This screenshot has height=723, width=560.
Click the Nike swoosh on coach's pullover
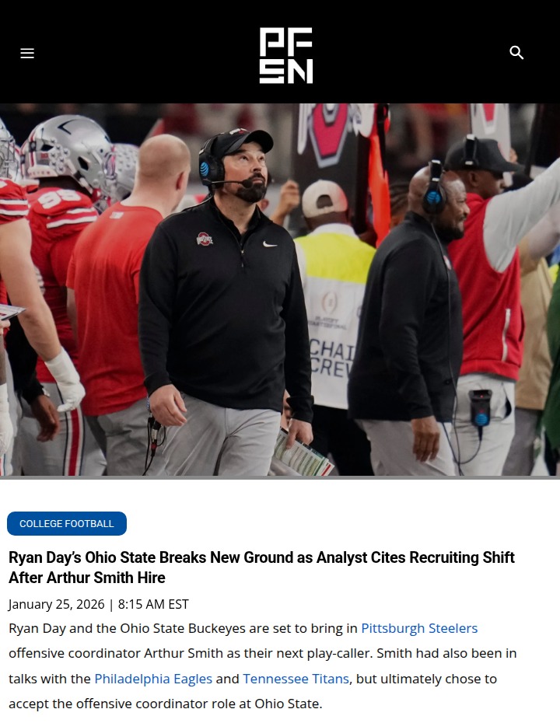269,244
